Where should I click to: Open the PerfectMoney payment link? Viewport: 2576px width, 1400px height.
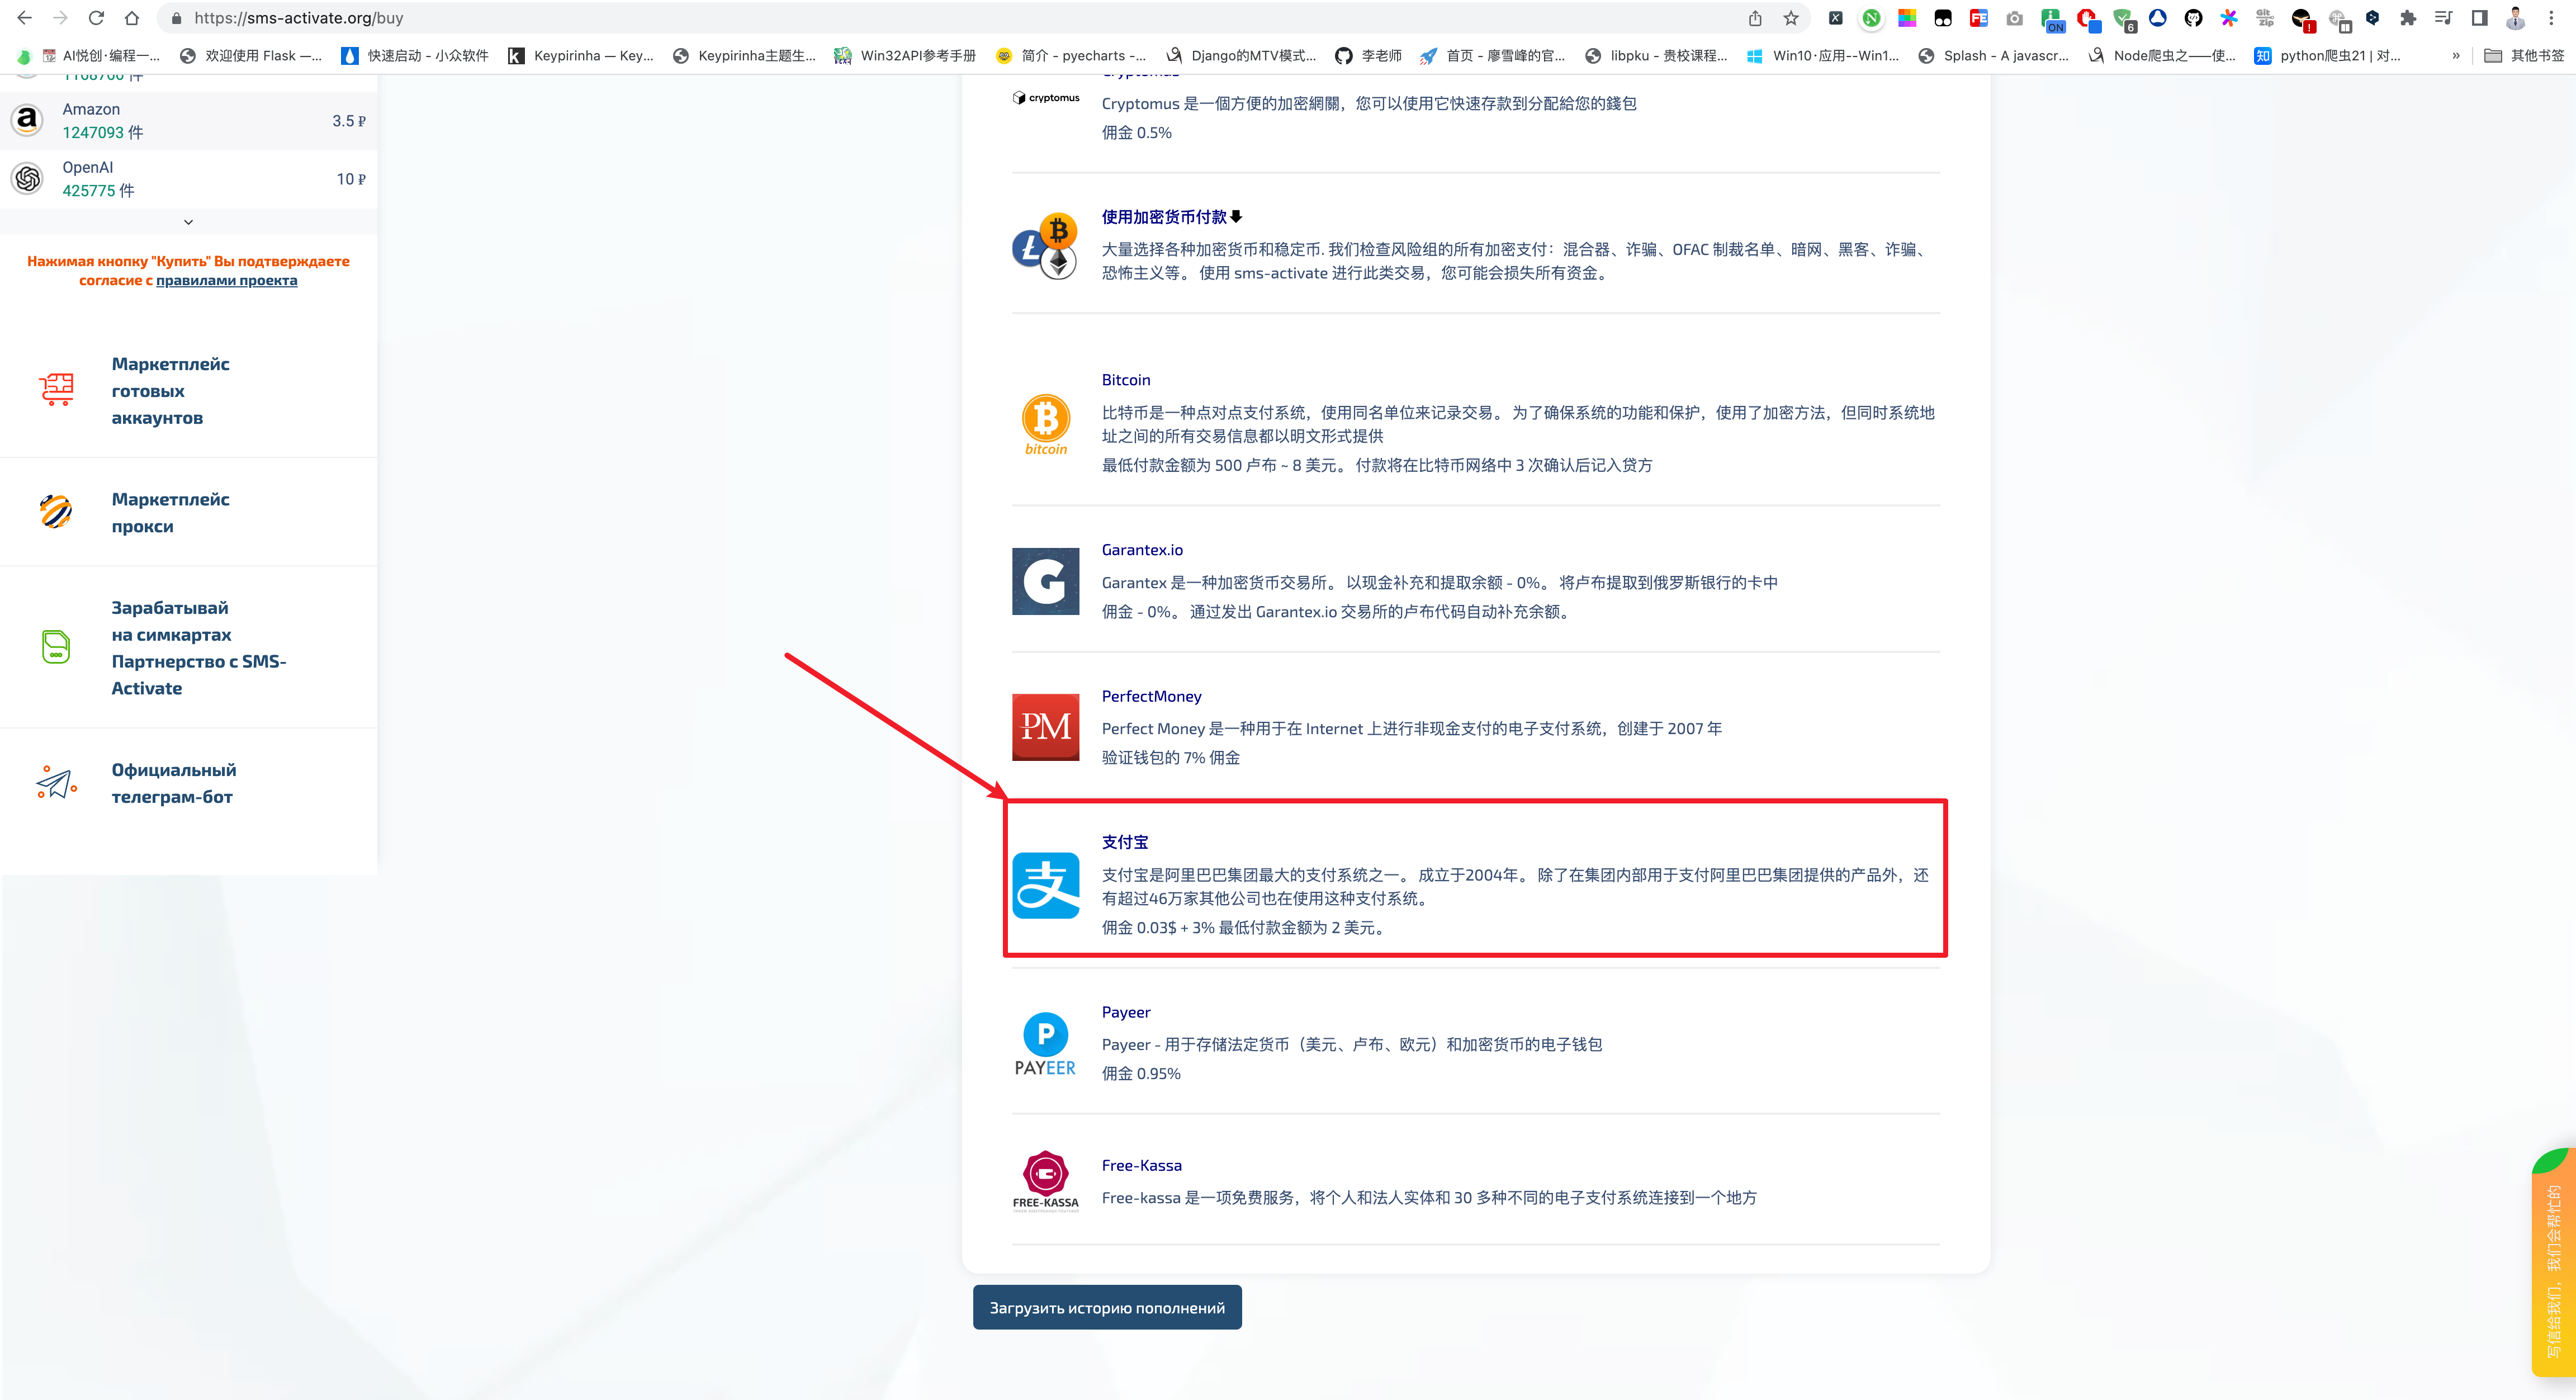coord(1151,696)
